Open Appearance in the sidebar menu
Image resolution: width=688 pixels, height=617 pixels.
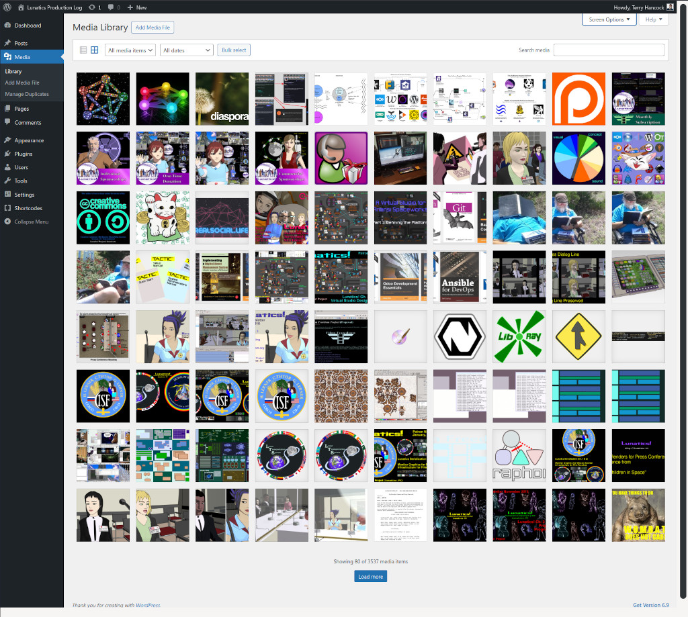pos(29,140)
